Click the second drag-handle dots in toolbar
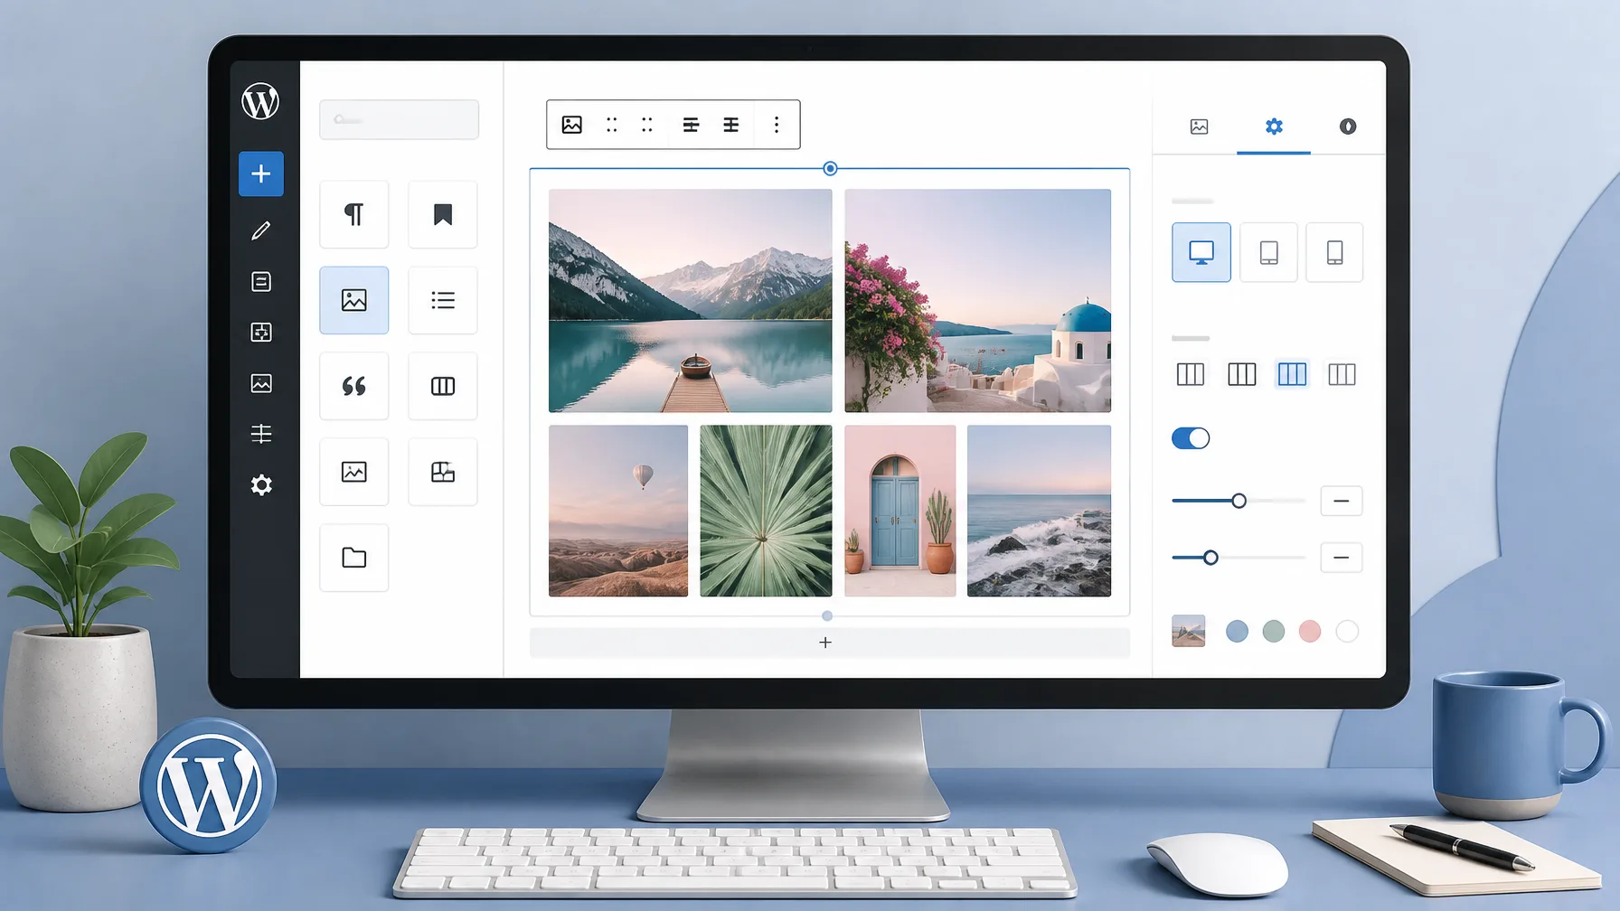1620x911 pixels. [647, 125]
